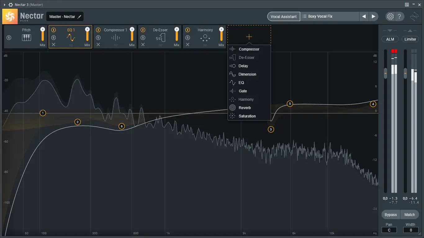Click the Pan value field
This screenshot has height=238, width=424.
[x=389, y=230]
